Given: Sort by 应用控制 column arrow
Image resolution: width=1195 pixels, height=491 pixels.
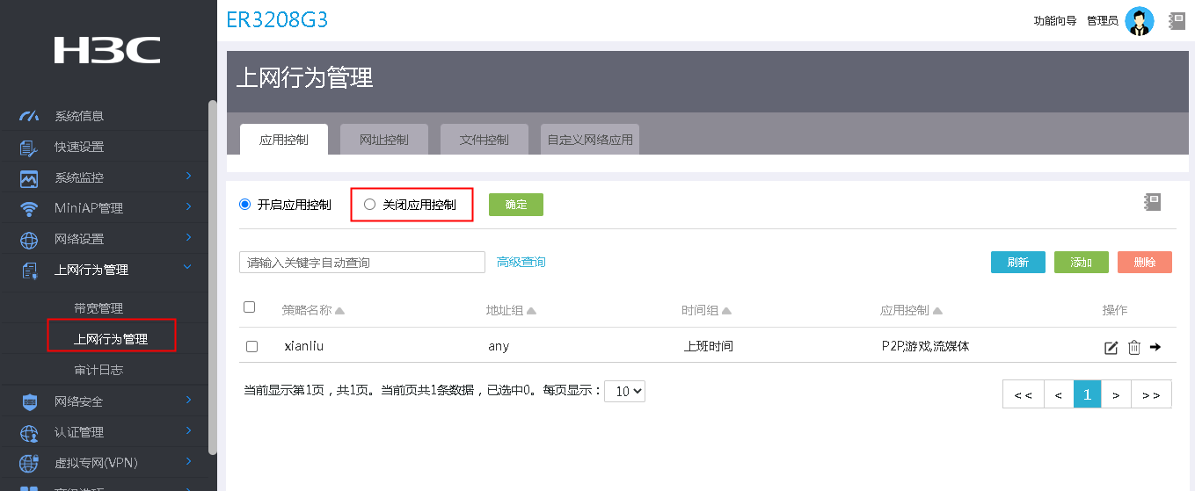Looking at the screenshot, I should point(937,311).
